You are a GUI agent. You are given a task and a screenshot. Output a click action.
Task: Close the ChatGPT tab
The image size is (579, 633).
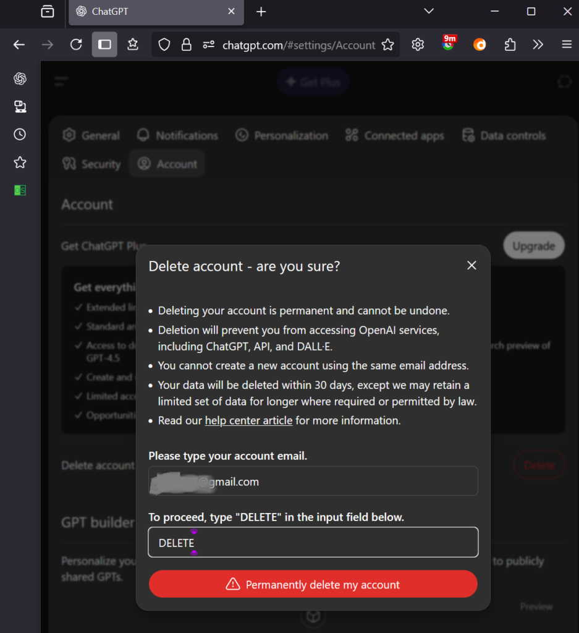point(231,11)
